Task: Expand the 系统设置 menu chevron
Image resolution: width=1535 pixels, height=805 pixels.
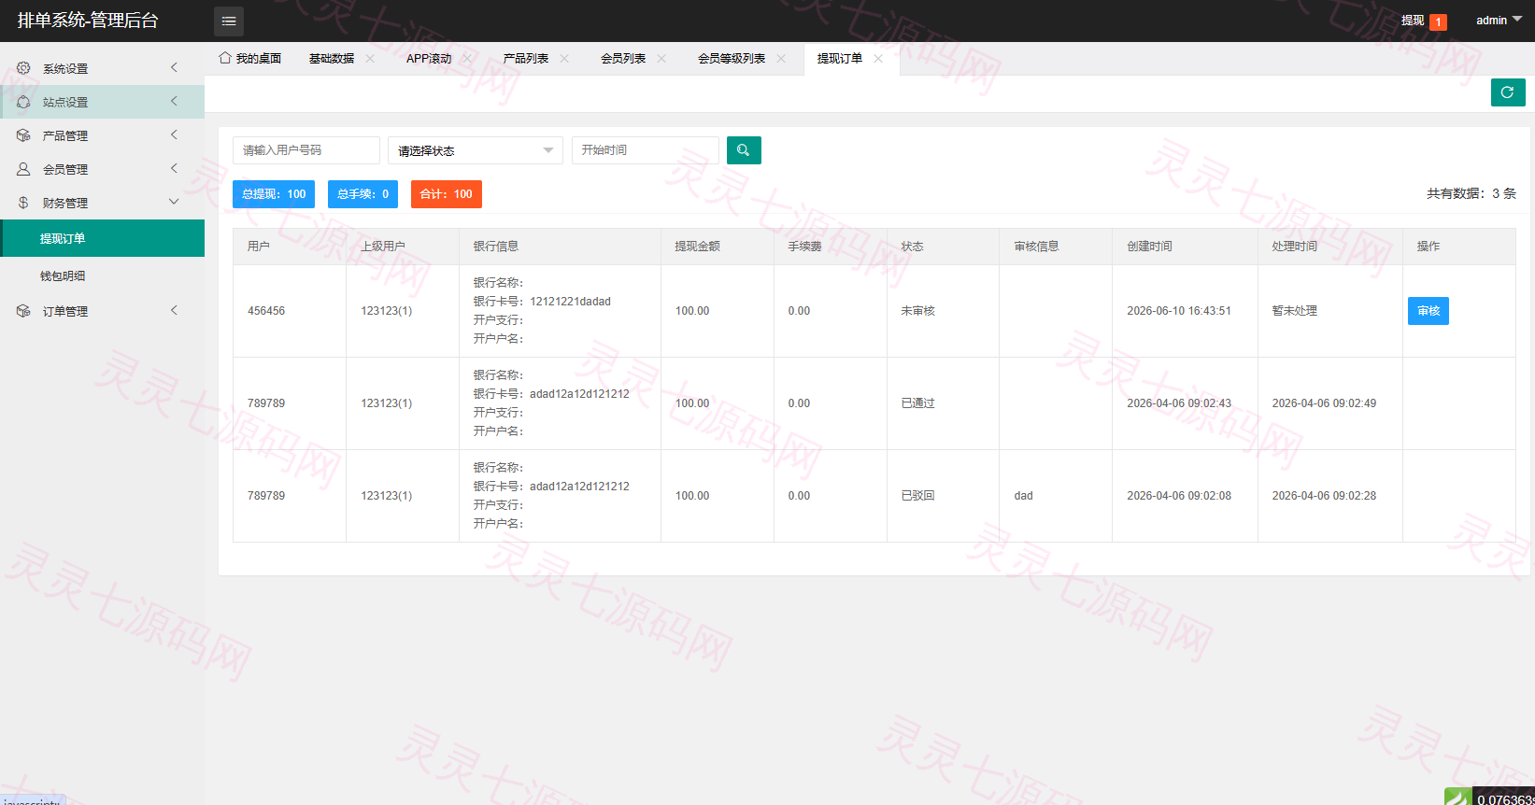Action: (174, 67)
